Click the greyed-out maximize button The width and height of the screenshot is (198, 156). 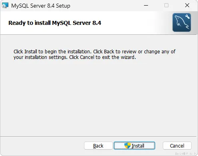166,6
